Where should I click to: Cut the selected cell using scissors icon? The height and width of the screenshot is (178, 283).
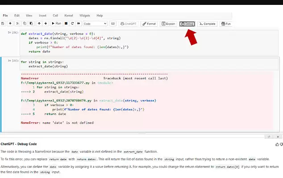[x=18, y=24]
